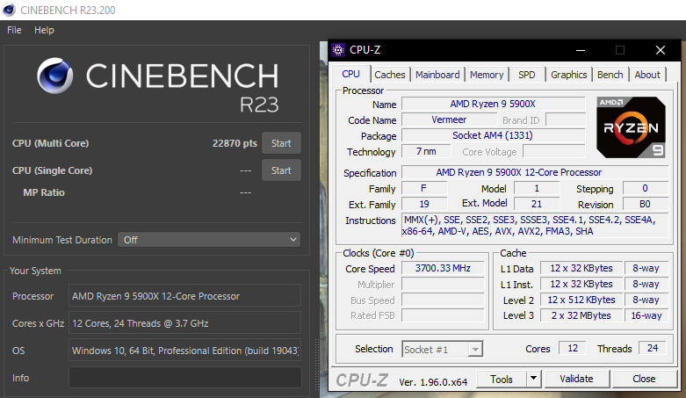Click the AMD Ryzen 9 5900X name value
This screenshot has height=398, width=686.
pyautogui.click(x=493, y=104)
